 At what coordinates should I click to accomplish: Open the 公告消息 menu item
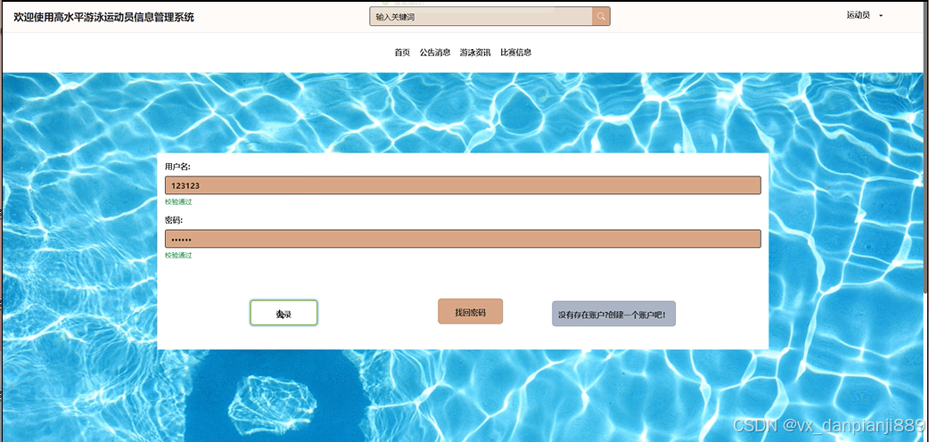(x=435, y=53)
